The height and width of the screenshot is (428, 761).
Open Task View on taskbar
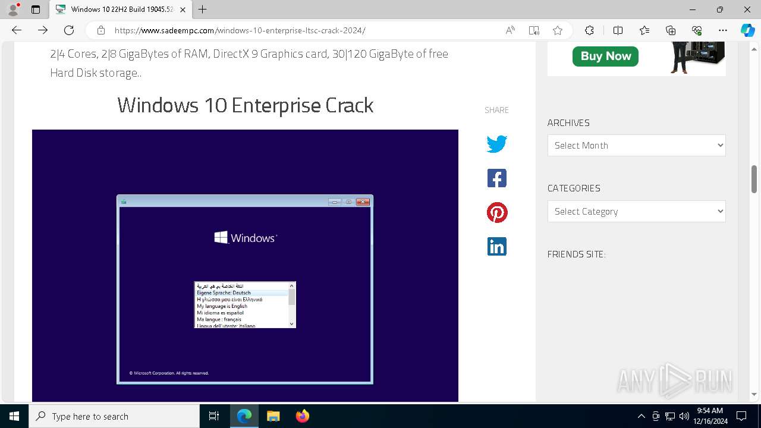[x=214, y=416]
